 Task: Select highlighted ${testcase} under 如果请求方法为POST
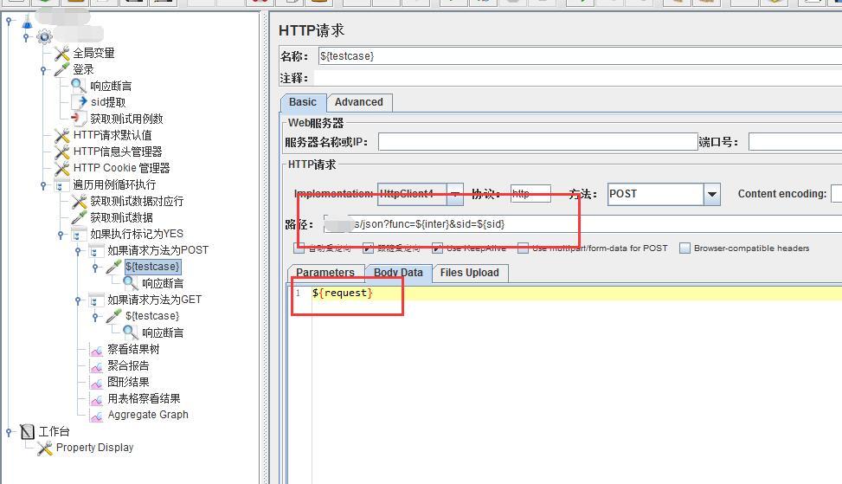[x=152, y=267]
